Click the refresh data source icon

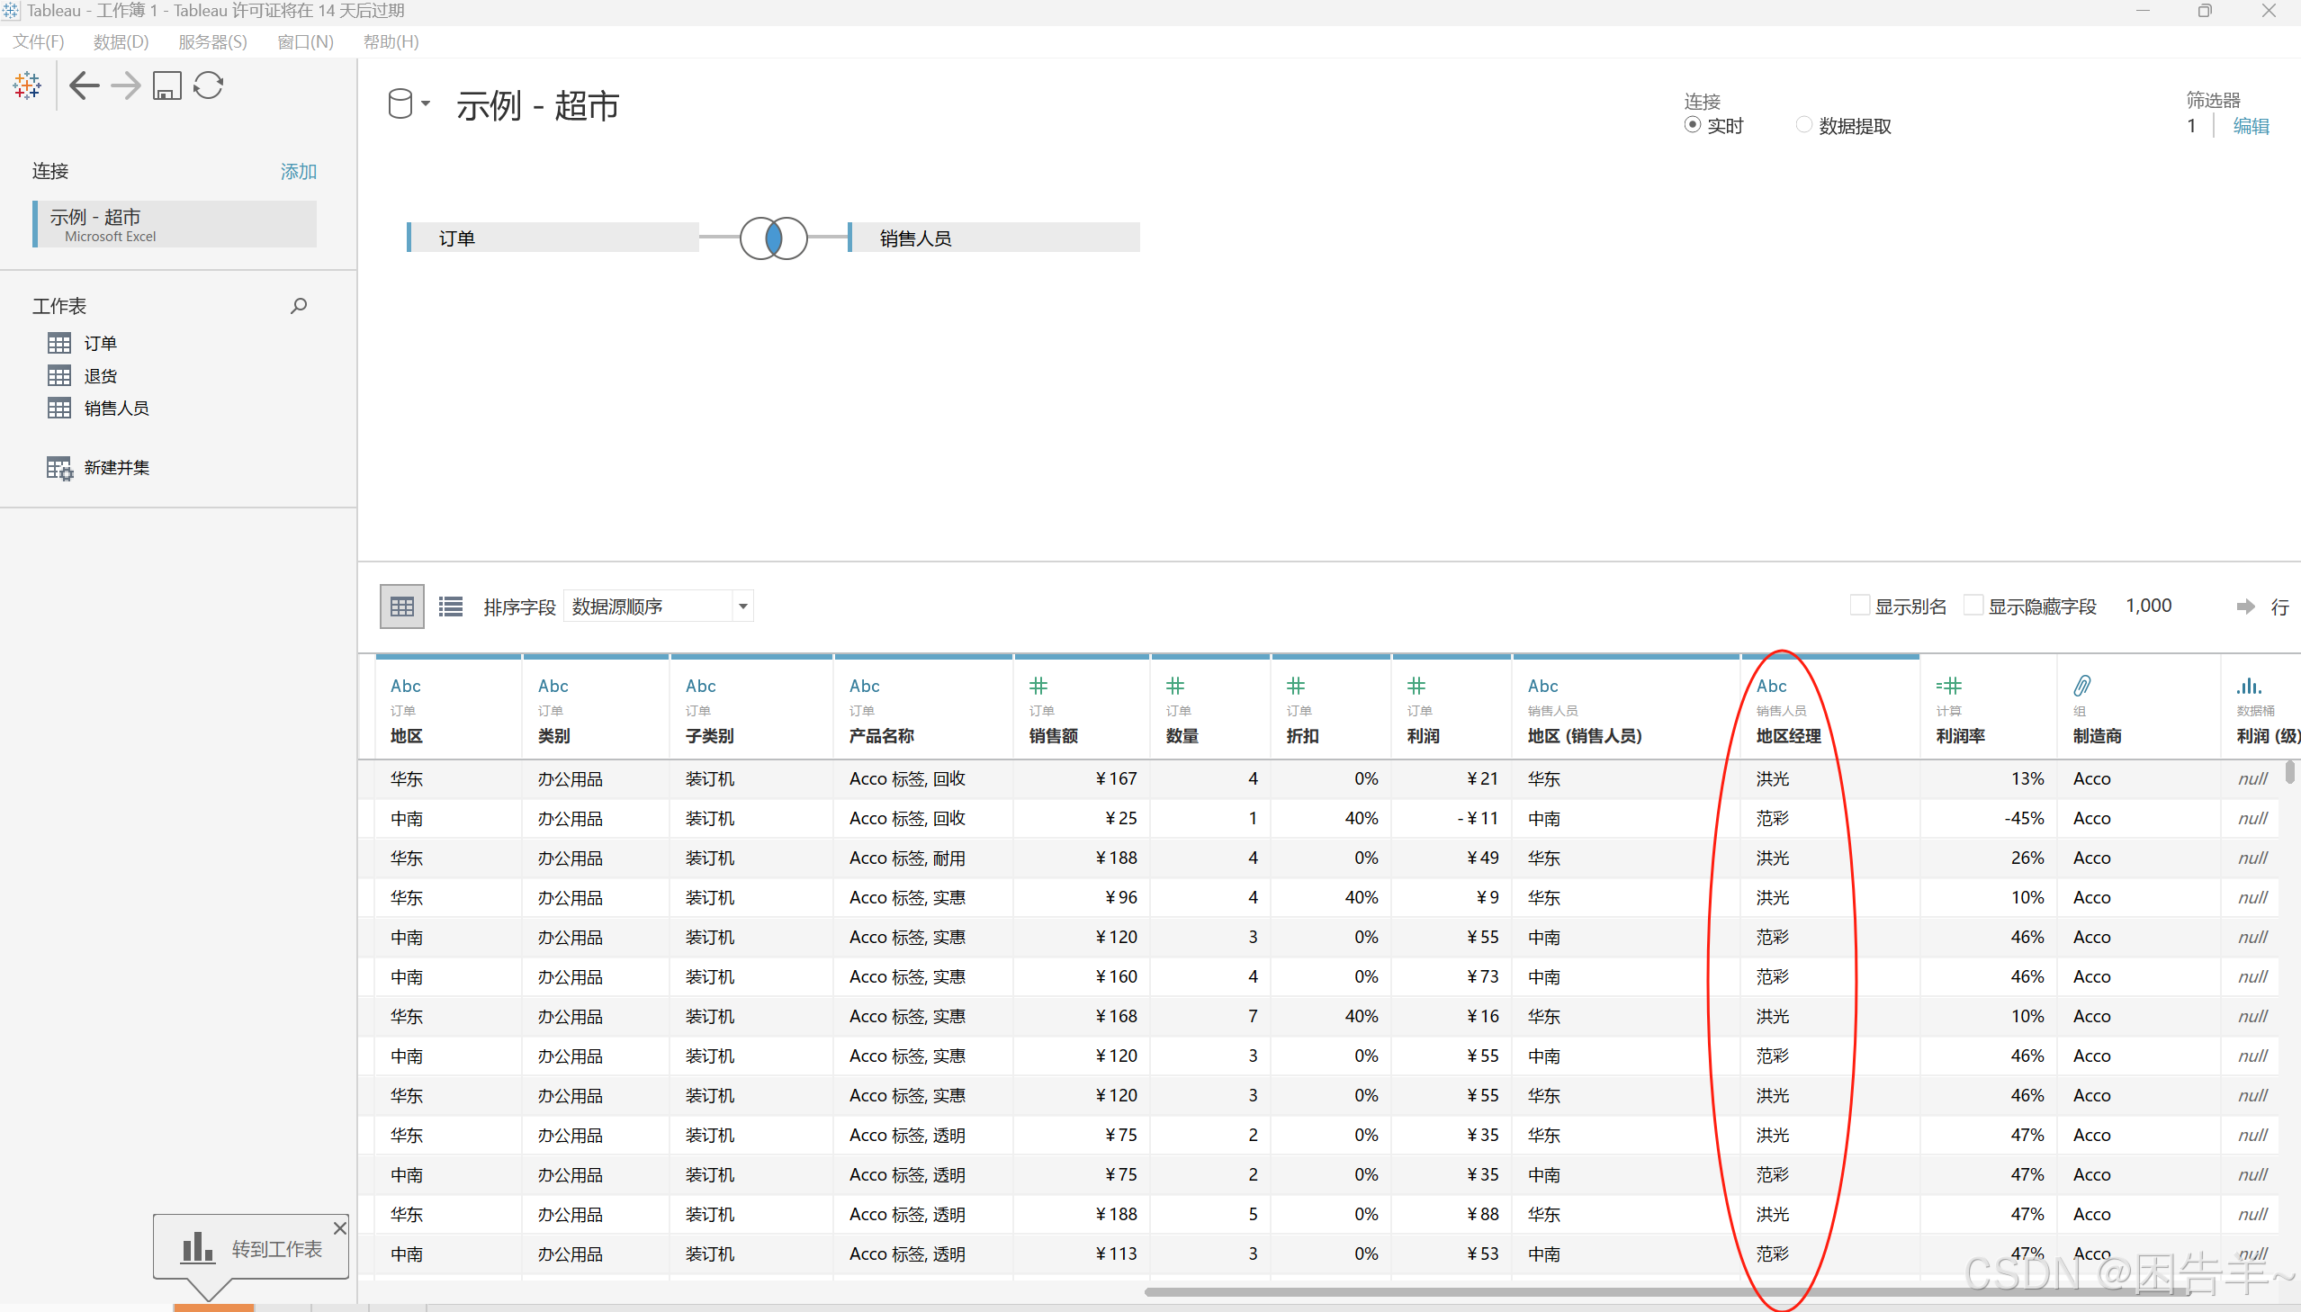(208, 85)
